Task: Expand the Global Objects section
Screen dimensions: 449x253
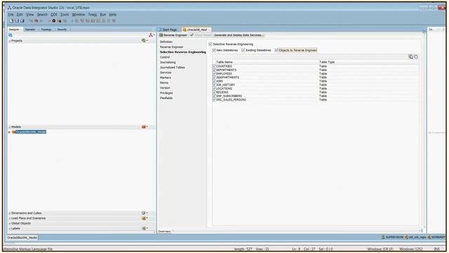Action: point(9,223)
